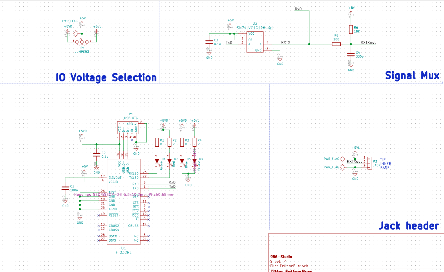Select the C3 0.1u capacitor
The height and width of the screenshot is (272, 444).
pyautogui.click(x=209, y=42)
